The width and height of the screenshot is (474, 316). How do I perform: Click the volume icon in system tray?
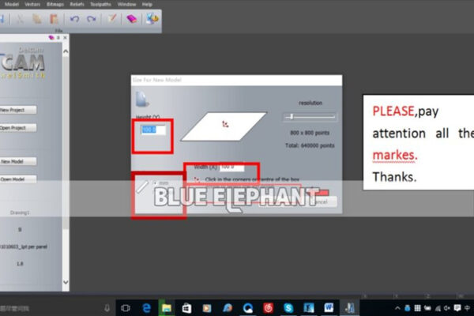[x=447, y=308]
